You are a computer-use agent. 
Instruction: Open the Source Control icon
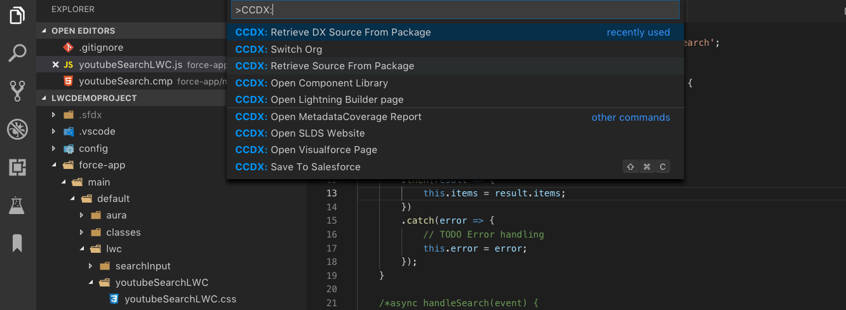pyautogui.click(x=18, y=91)
